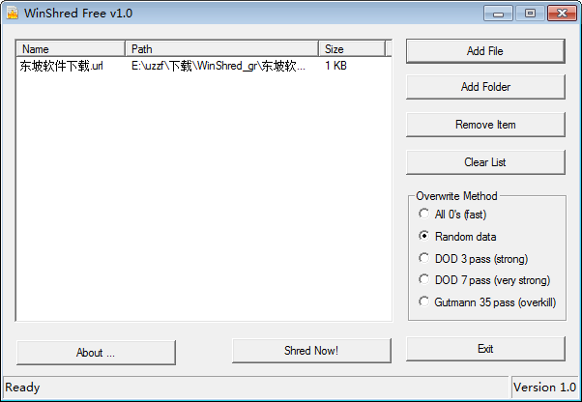This screenshot has height=402, width=582.
Task: Pick DOD 7 pass (very strong) option
Action: point(484,280)
